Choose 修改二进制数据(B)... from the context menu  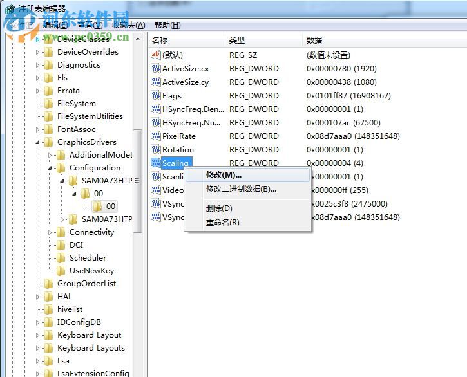pyautogui.click(x=248, y=189)
